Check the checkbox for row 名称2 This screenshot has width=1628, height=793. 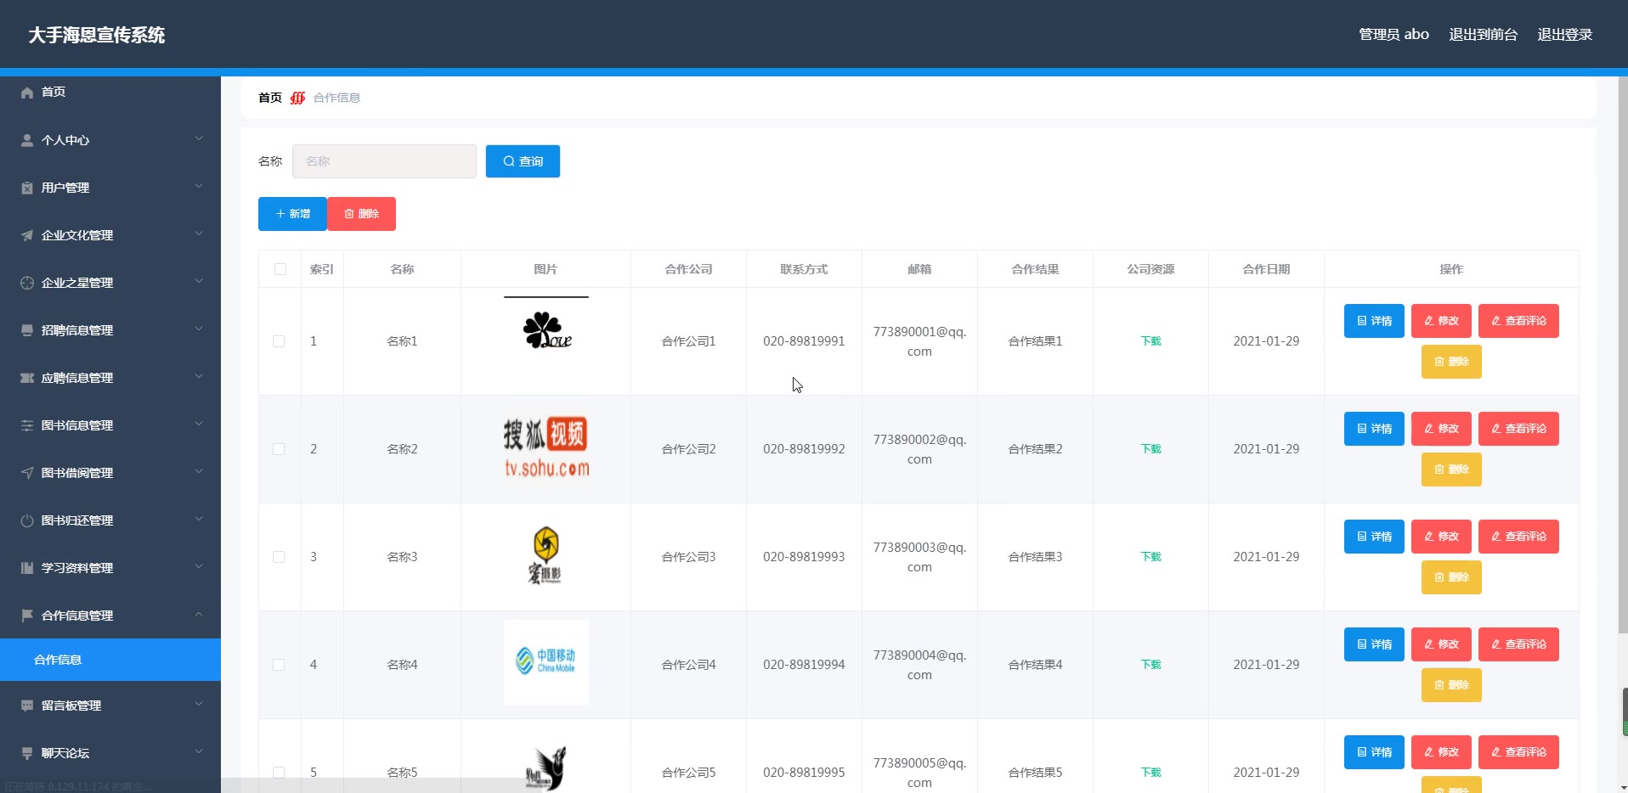click(279, 449)
